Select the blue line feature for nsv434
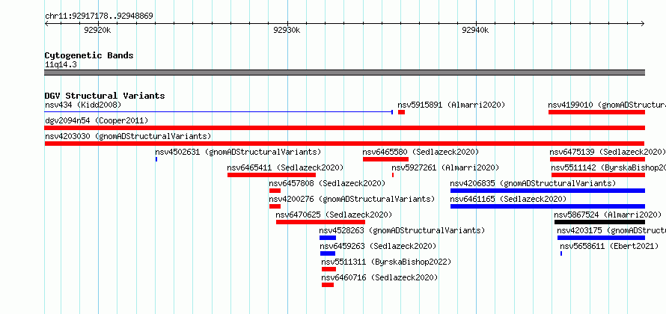 219,112
